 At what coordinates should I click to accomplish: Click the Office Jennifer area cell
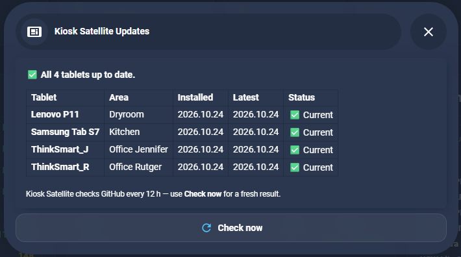(138, 149)
